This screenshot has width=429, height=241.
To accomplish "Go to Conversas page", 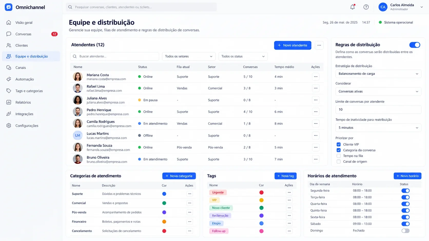I will point(23,34).
